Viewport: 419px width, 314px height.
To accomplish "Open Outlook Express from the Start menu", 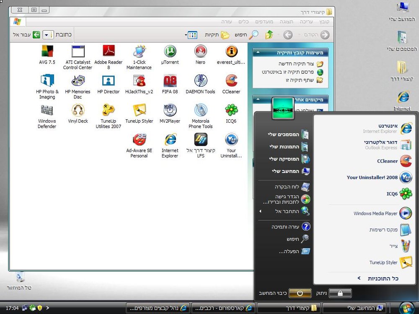I will click(387, 145).
